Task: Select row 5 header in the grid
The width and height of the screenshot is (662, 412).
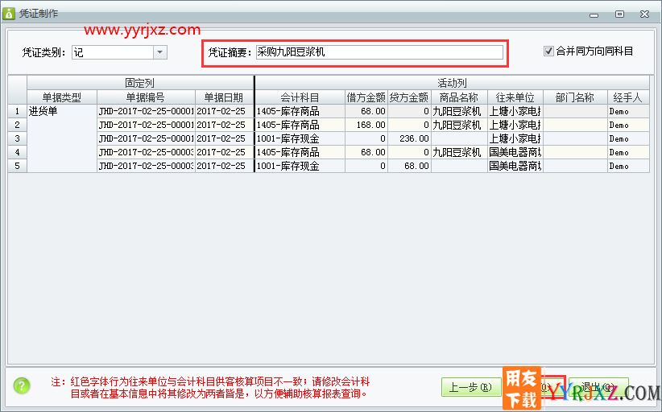Action: [x=17, y=166]
